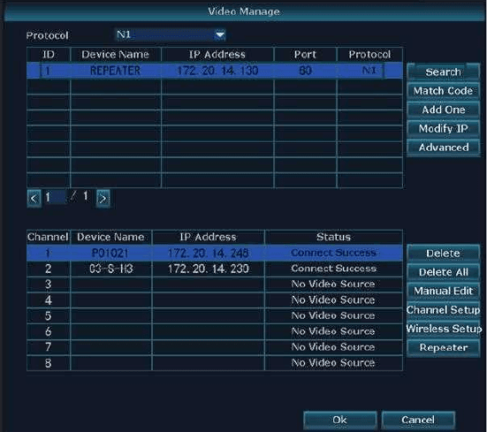Click the Protocol column header
Viewport: 487px width, 432px height.
point(369,55)
